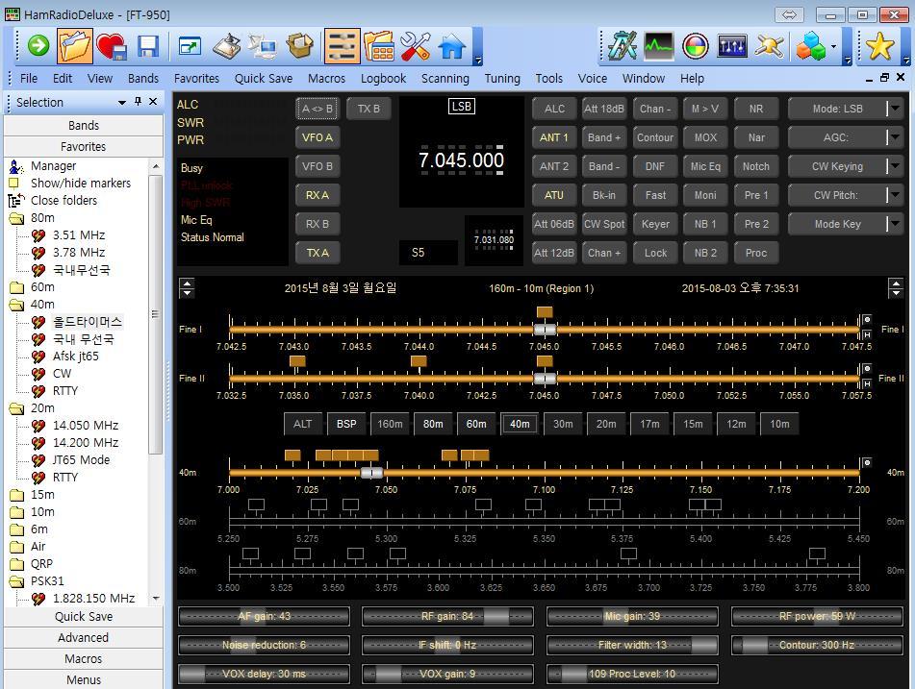The width and height of the screenshot is (915, 689).
Task: Click the sliders panel toolbar icon
Action: pyautogui.click(x=342, y=45)
